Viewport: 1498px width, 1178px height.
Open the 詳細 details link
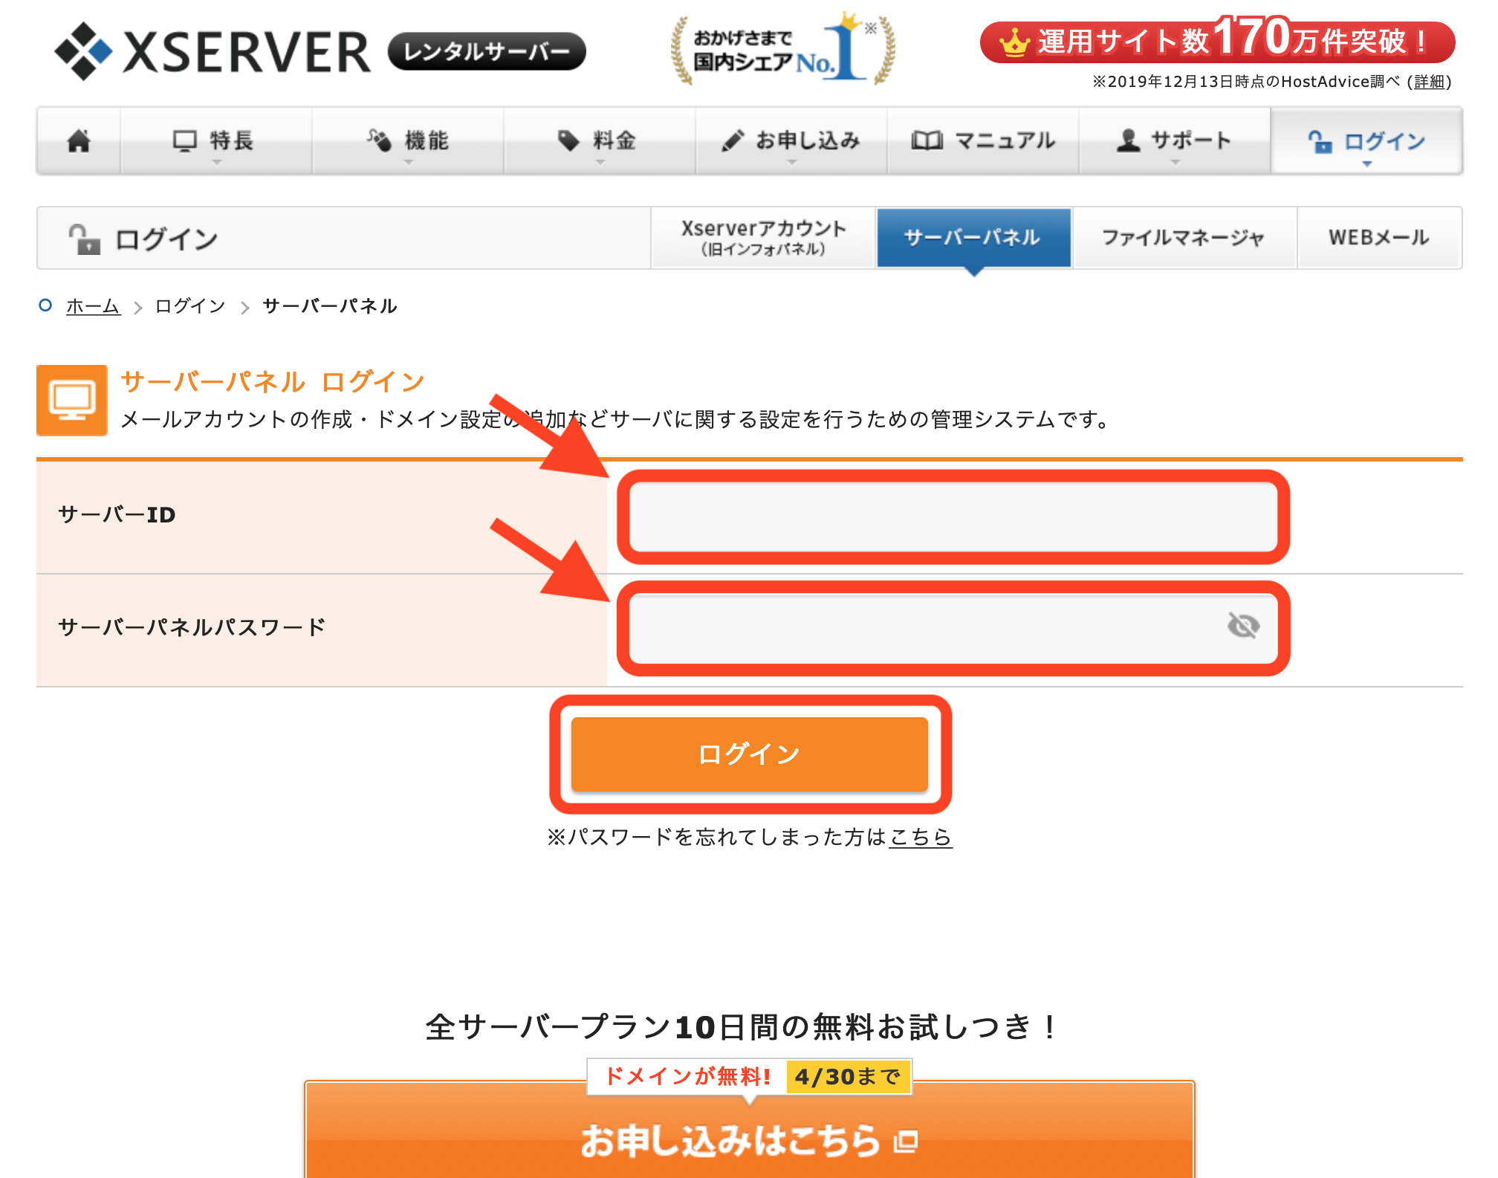[1430, 82]
